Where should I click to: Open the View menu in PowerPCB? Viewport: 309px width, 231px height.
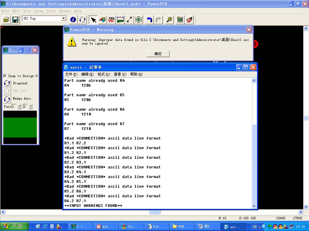(x=27, y=11)
